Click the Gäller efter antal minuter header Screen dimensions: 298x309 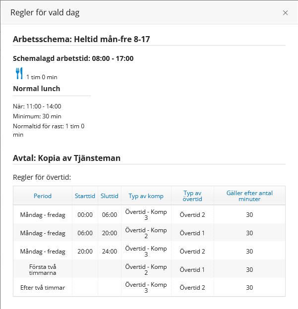(249, 196)
